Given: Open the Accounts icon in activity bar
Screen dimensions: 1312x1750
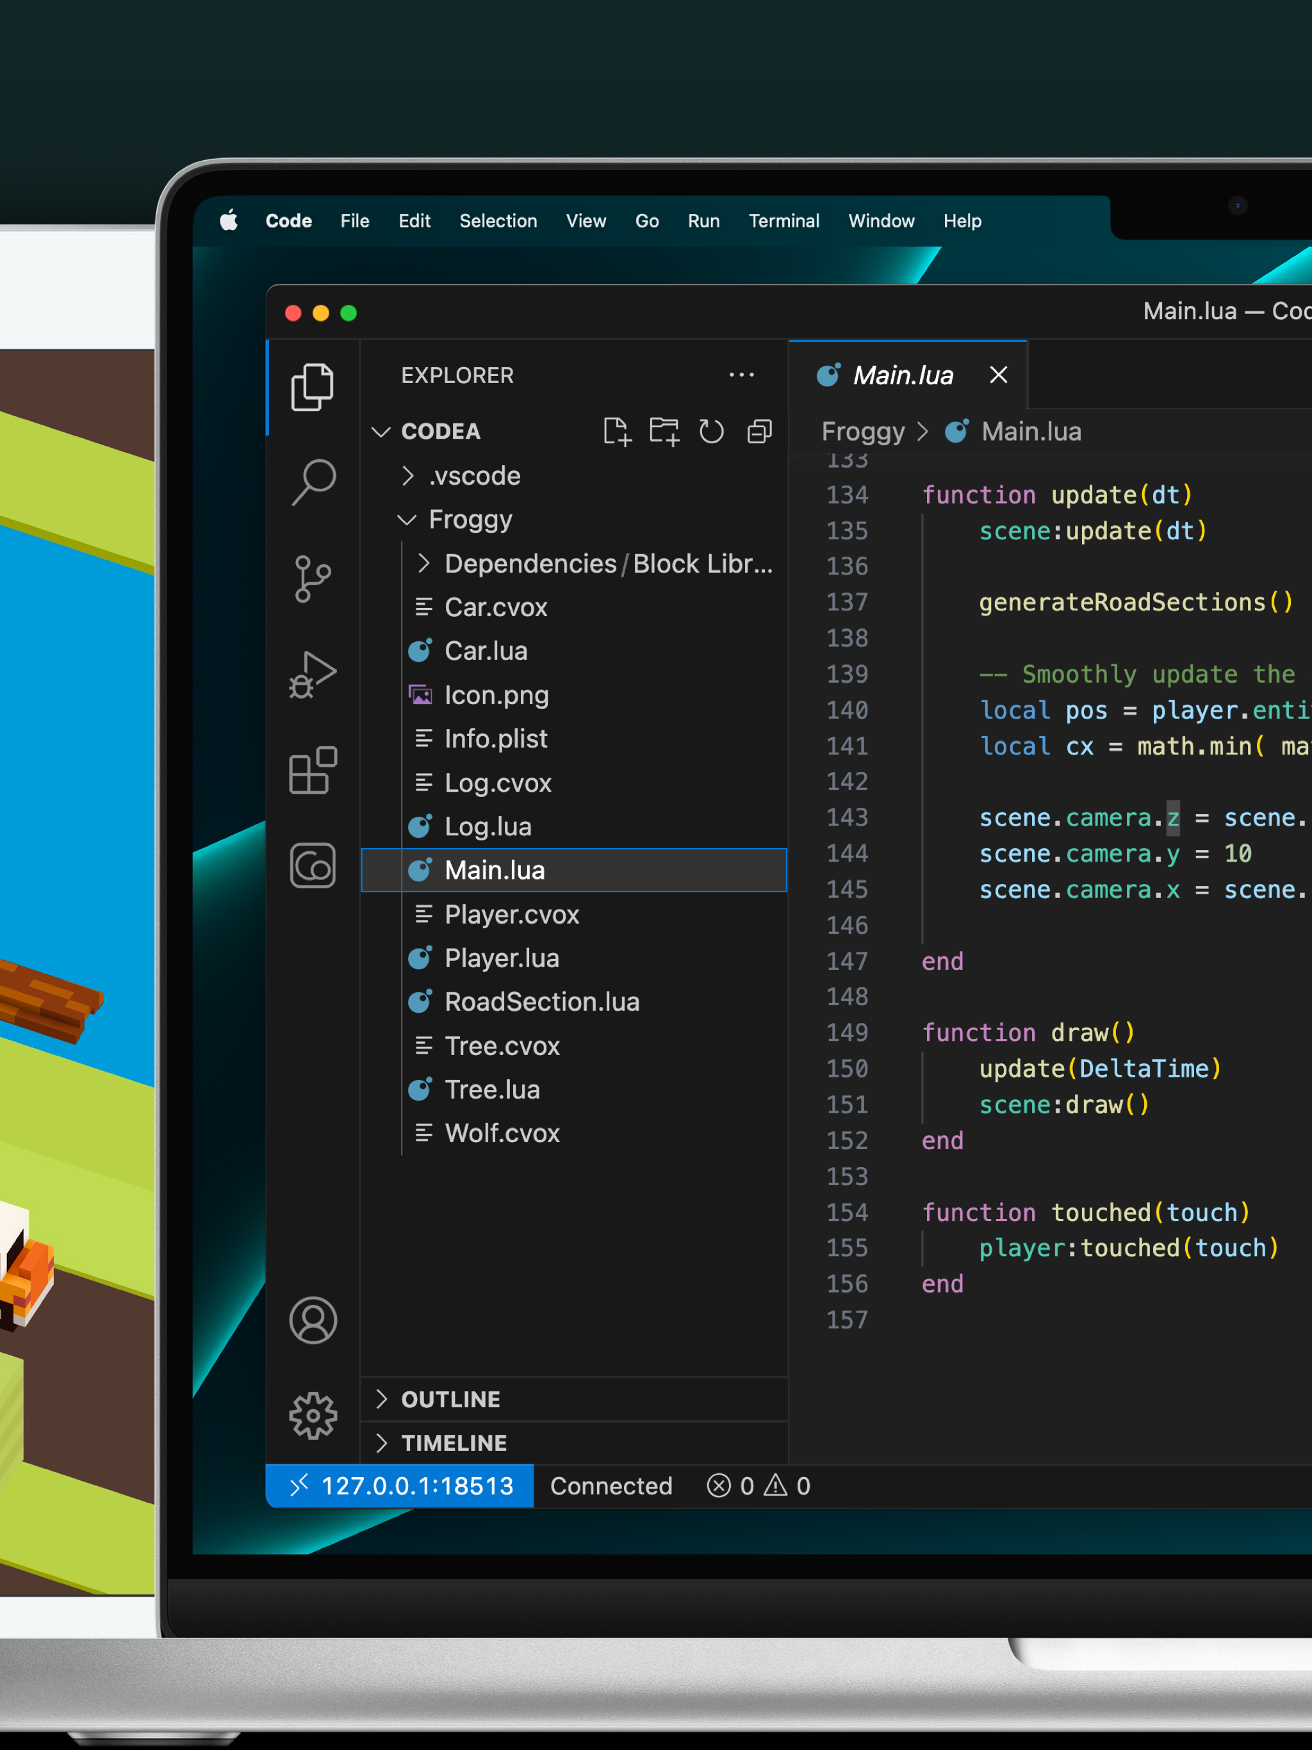Looking at the screenshot, I should [x=313, y=1320].
